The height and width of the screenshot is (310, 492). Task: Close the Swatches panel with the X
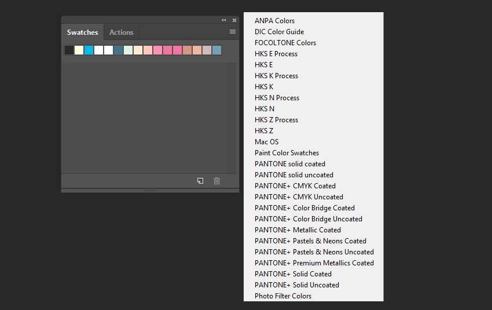pos(234,20)
